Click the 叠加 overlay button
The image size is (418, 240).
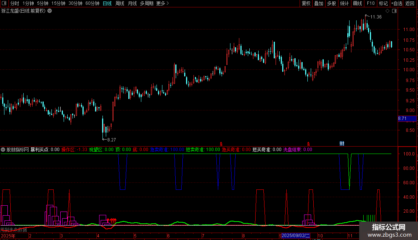(x=318, y=3)
